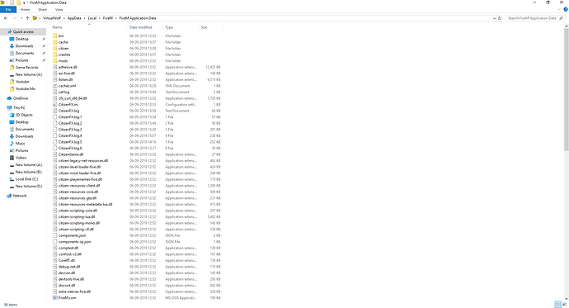Open the Customize Quick Access Toolbar dropdown
The width and height of the screenshot is (569, 308).
(x=24, y=2)
